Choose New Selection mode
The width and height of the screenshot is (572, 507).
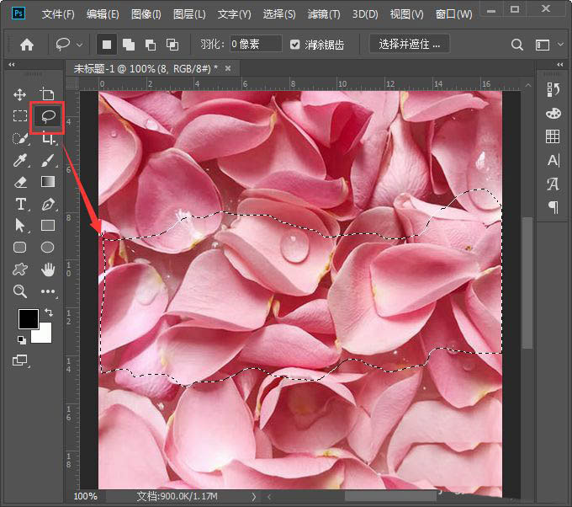tap(107, 45)
